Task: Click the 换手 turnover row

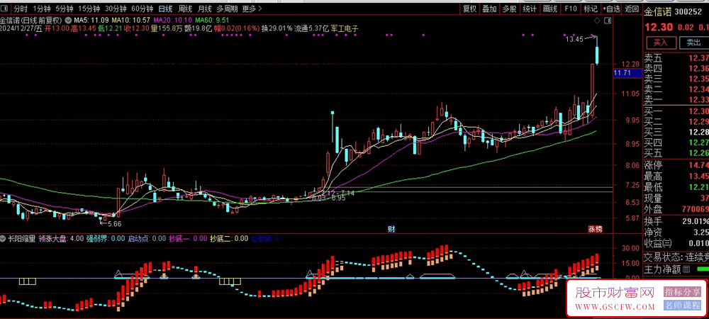Action: click(676, 221)
